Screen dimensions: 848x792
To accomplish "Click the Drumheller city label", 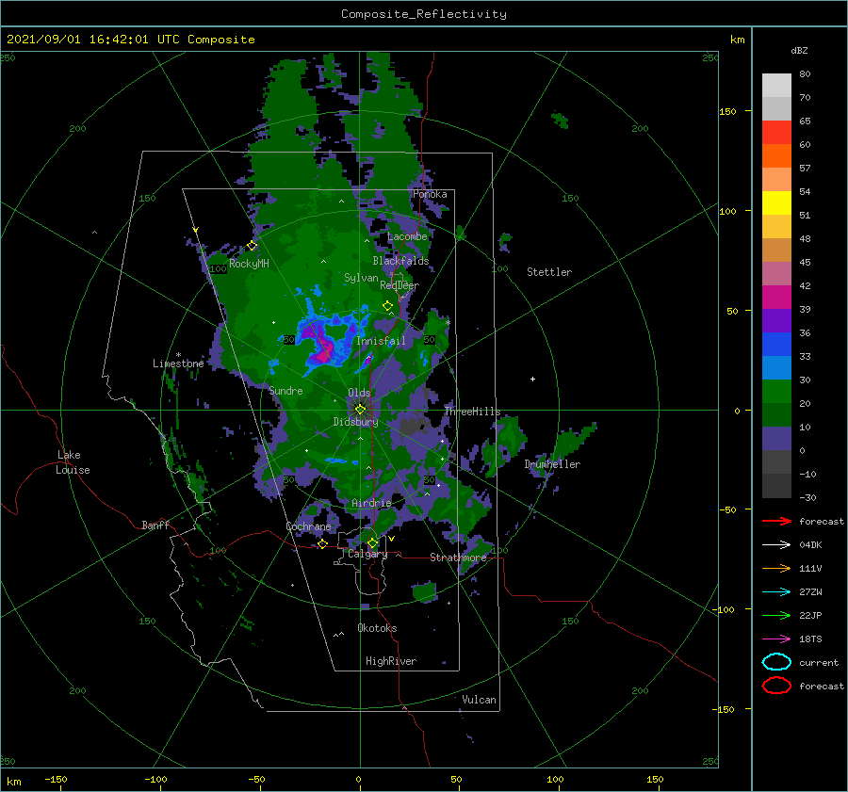I will click(x=552, y=464).
